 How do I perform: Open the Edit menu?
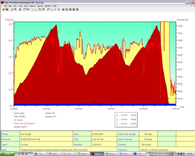[x=10, y=6]
